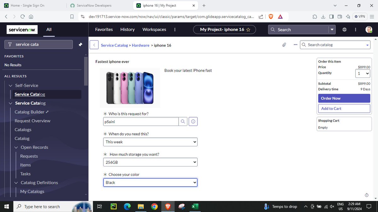Open the 'When do you need this?' dropdown
The height and width of the screenshot is (212, 378).
click(150, 142)
